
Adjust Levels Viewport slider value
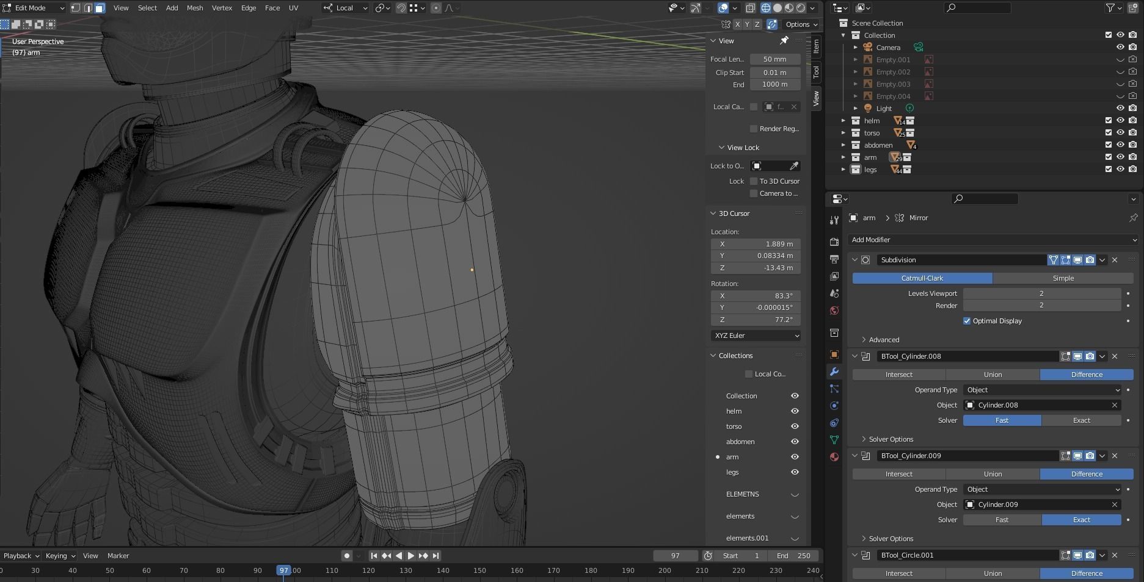click(x=1042, y=293)
